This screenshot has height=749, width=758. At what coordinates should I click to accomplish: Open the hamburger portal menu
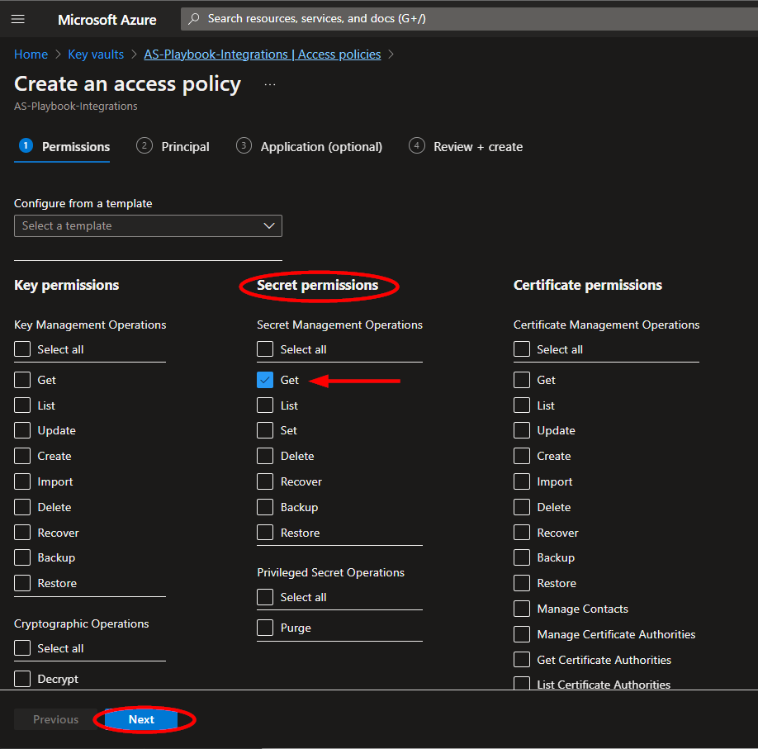[x=18, y=19]
